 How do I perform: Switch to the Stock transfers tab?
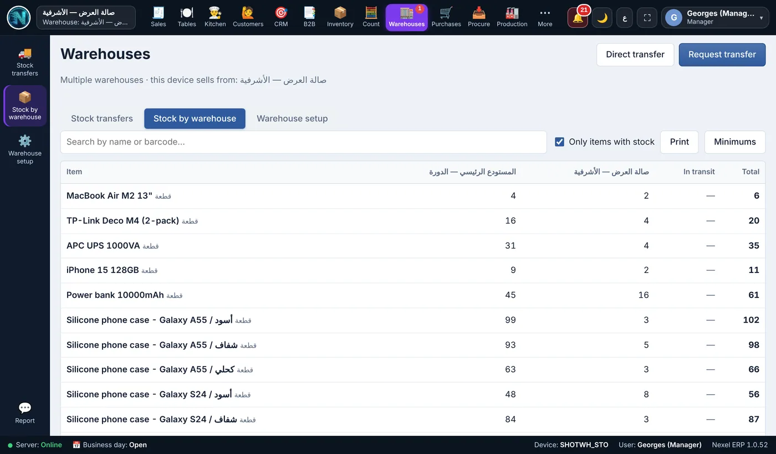(x=102, y=118)
